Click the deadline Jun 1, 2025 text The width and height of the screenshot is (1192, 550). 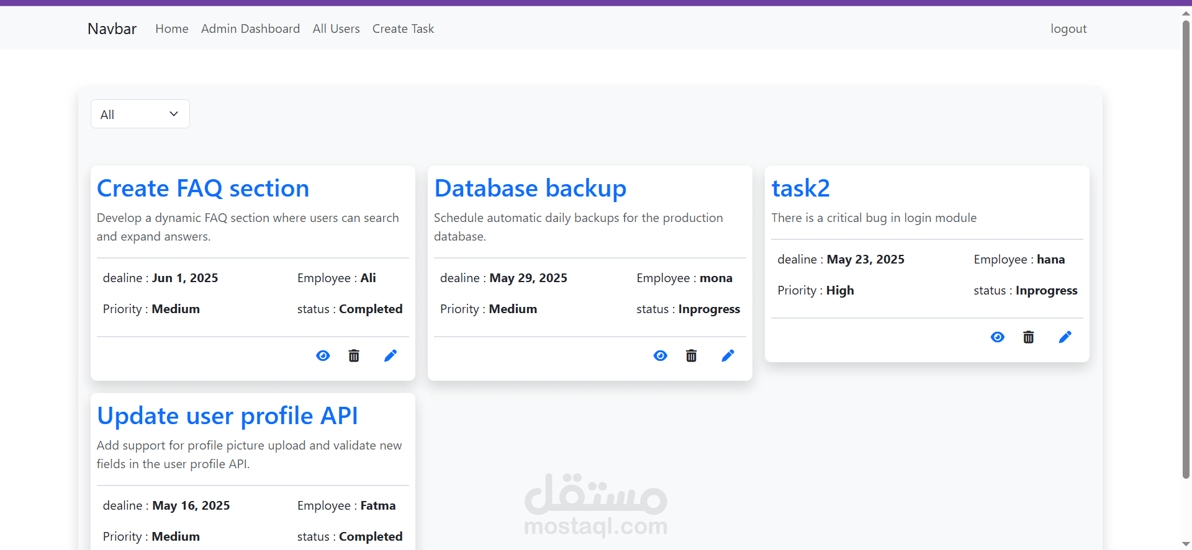[x=160, y=278]
